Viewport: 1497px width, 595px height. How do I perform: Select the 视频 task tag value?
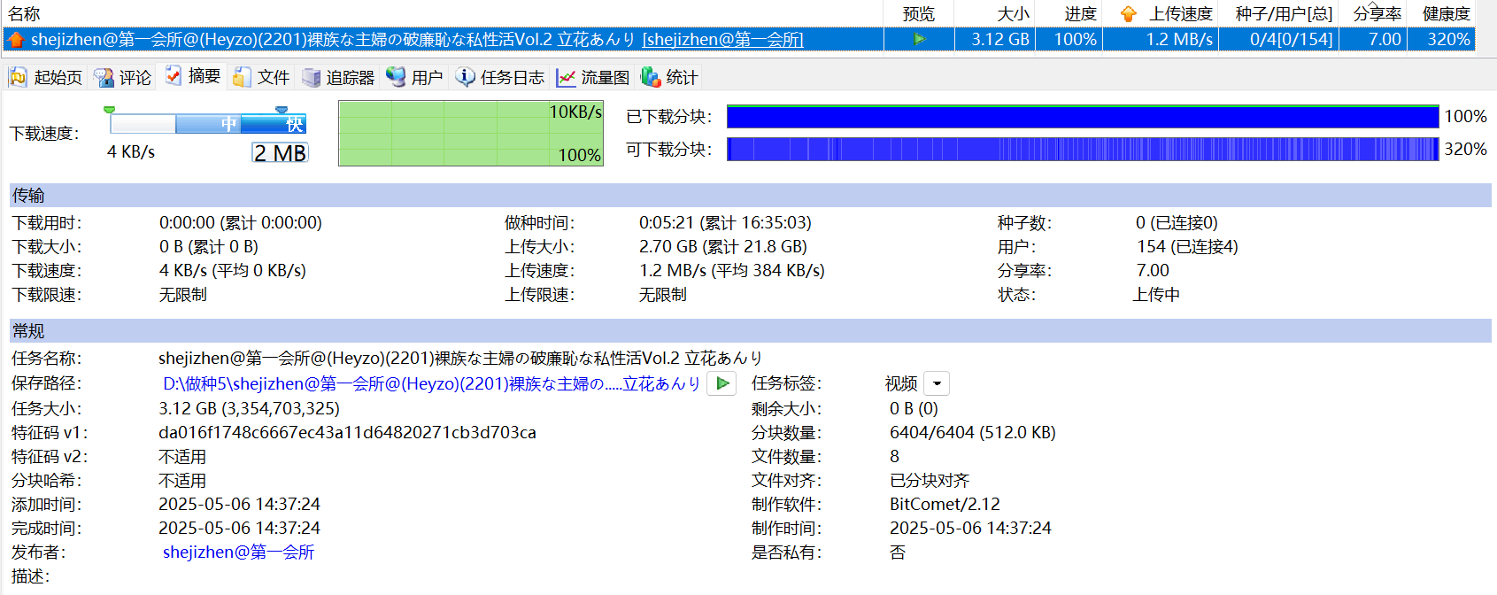point(901,383)
